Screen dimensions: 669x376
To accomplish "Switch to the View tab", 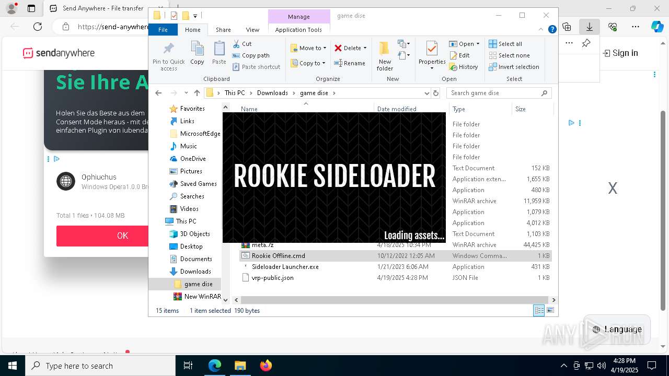I will (252, 30).
